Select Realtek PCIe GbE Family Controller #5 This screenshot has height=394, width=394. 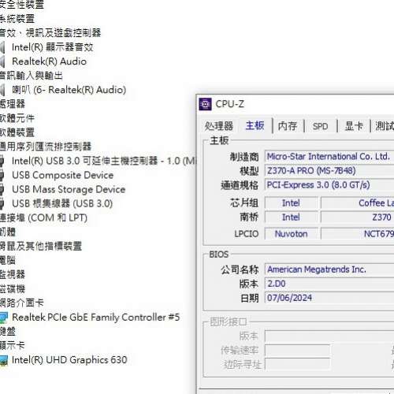[x=96, y=318]
